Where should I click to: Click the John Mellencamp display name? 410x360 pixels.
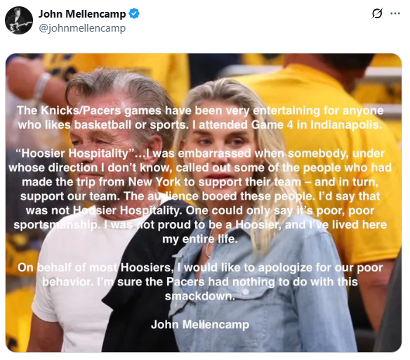(82, 14)
